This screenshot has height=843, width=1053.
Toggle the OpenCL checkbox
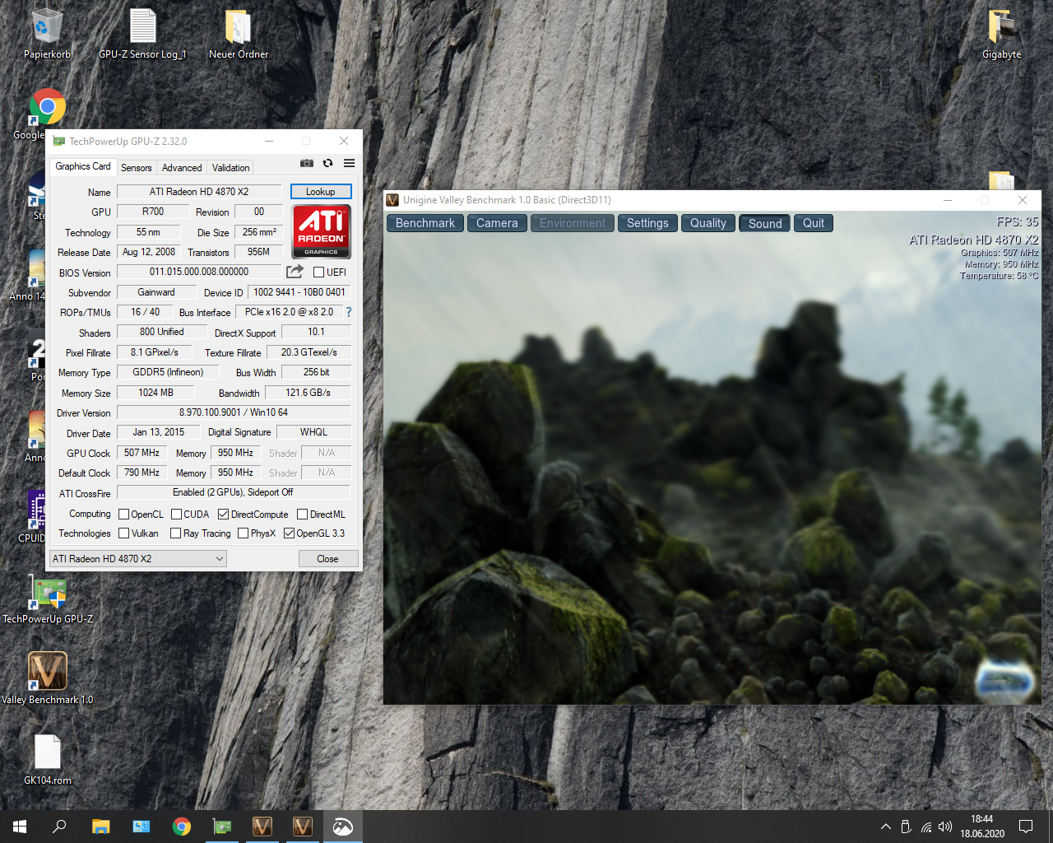[124, 515]
